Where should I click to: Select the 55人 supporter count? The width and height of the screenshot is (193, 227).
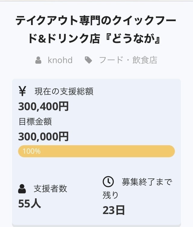pyautogui.click(x=30, y=204)
